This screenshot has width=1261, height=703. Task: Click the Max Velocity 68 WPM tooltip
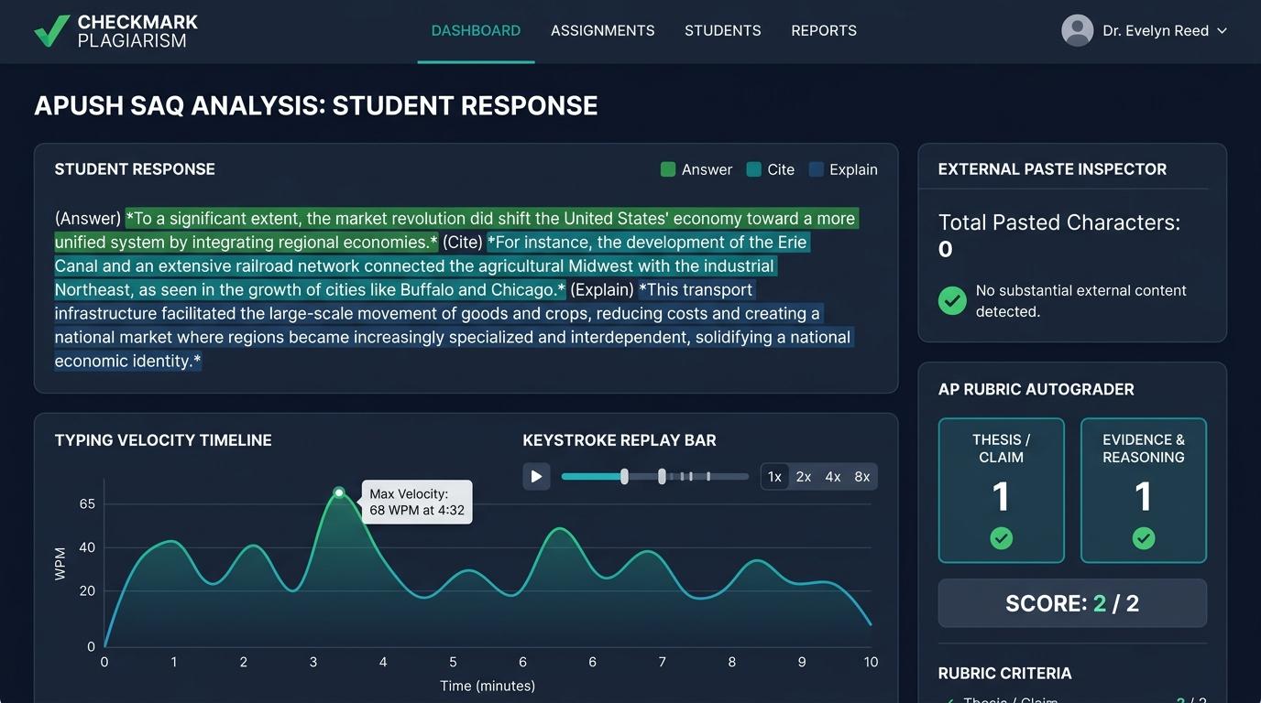tap(417, 502)
